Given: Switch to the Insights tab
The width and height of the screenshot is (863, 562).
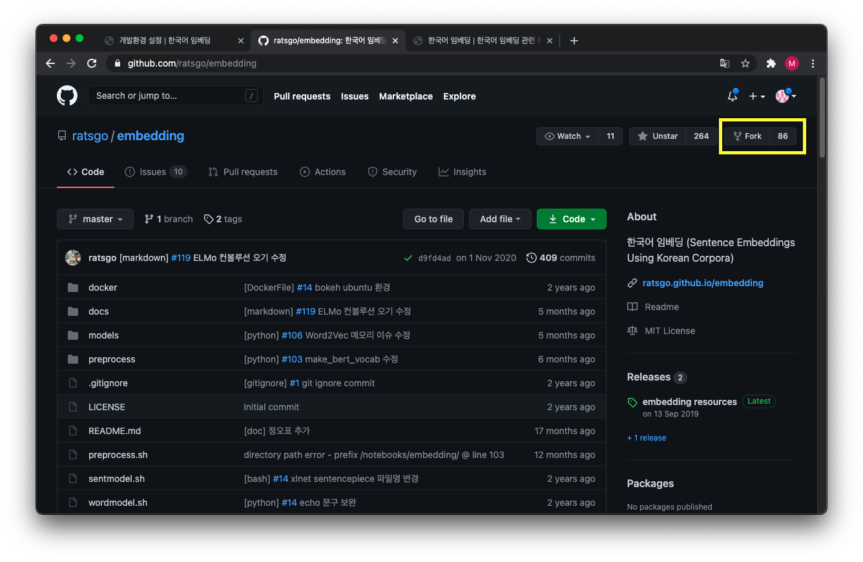Looking at the screenshot, I should coord(463,172).
